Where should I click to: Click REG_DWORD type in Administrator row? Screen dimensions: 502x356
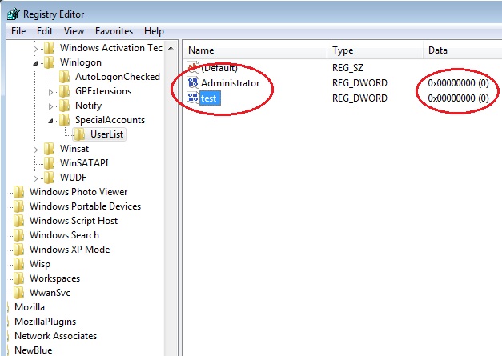pos(359,83)
